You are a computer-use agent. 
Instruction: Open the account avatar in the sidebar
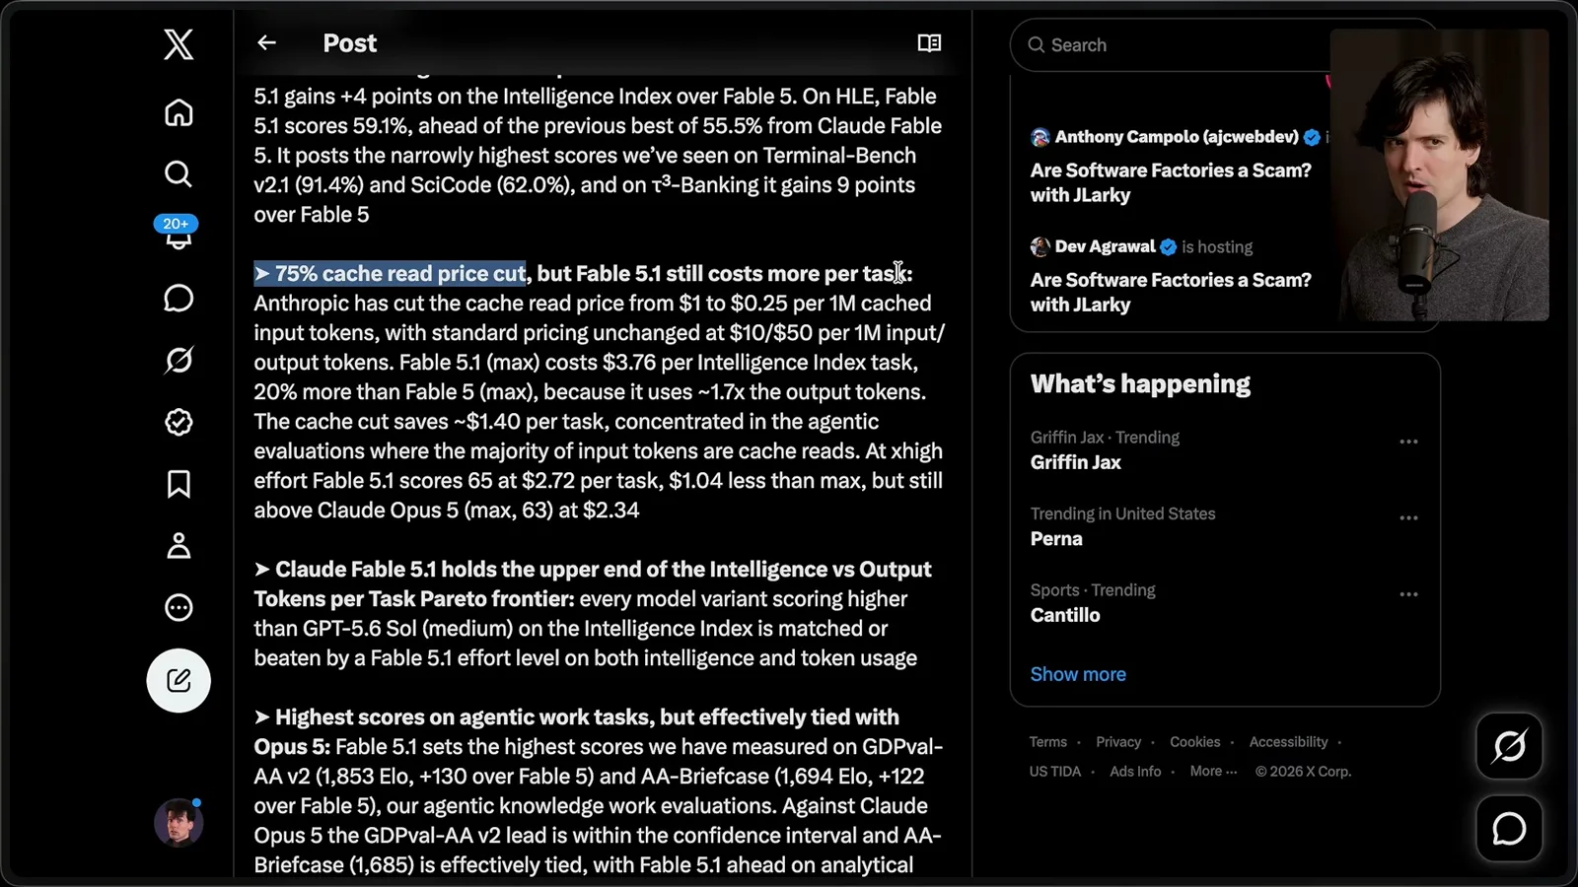tap(179, 823)
